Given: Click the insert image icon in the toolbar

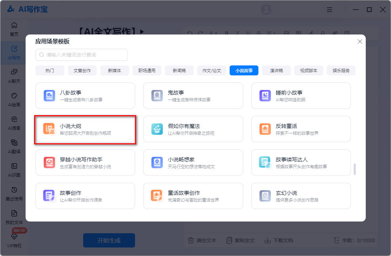Looking at the screenshot, I should (286, 32).
